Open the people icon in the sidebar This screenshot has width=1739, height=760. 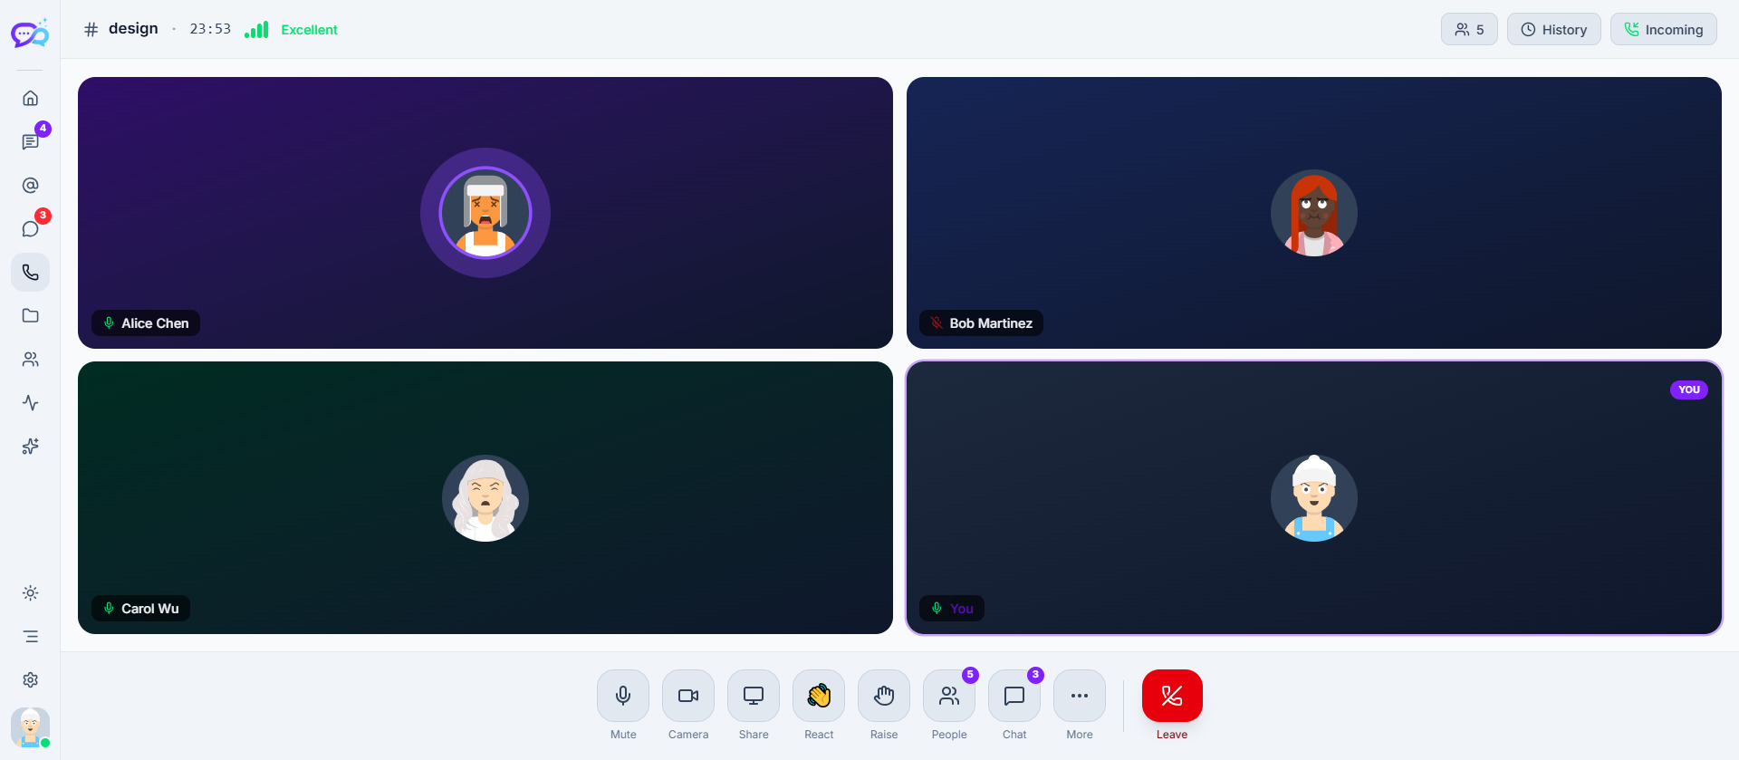30,359
